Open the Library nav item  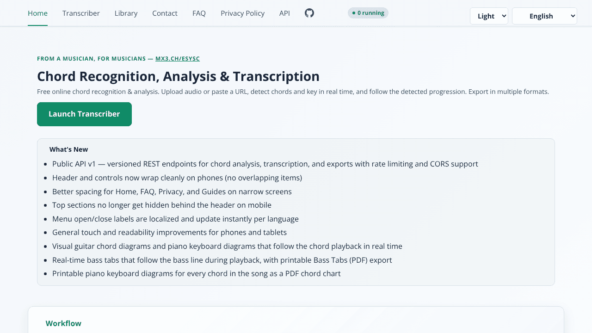tap(126, 13)
